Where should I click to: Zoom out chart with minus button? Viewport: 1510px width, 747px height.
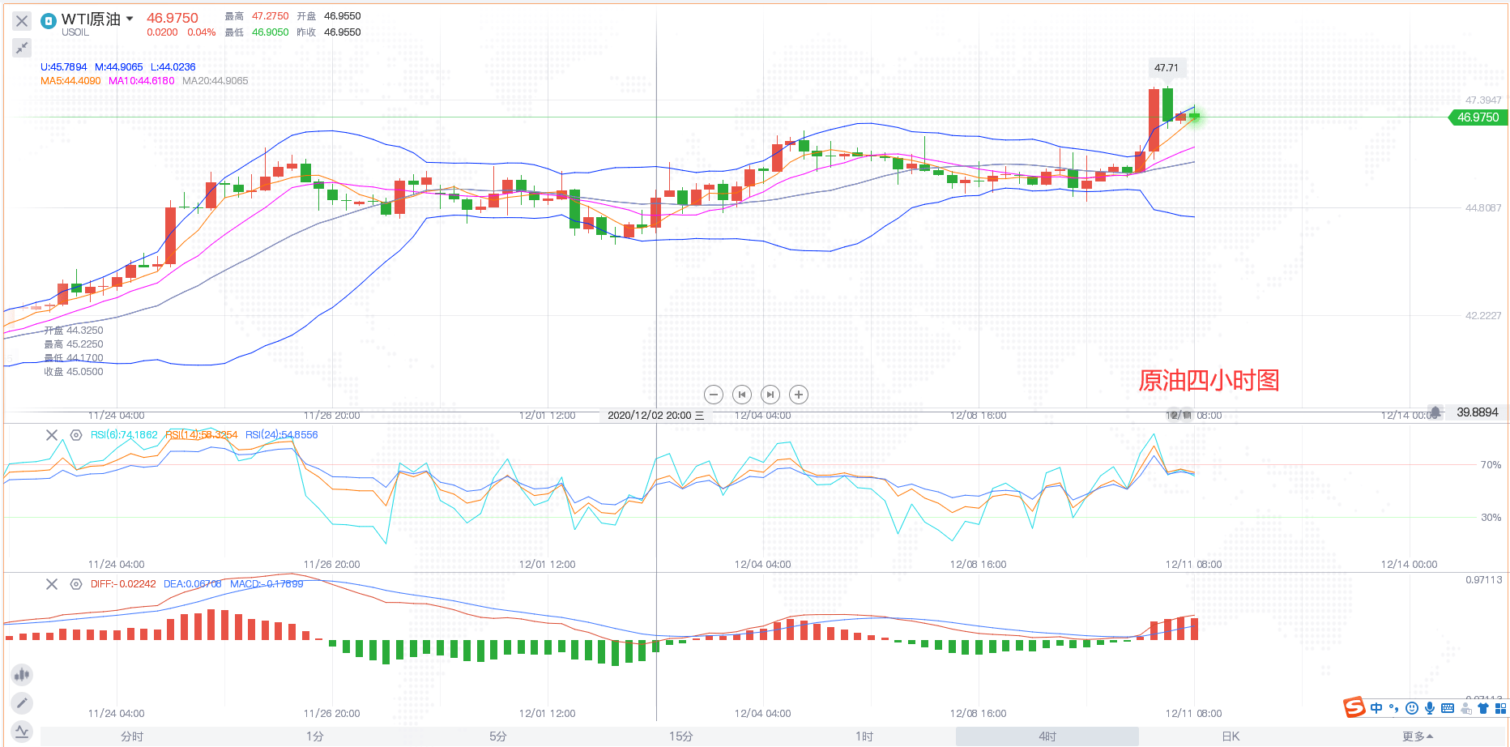[714, 395]
